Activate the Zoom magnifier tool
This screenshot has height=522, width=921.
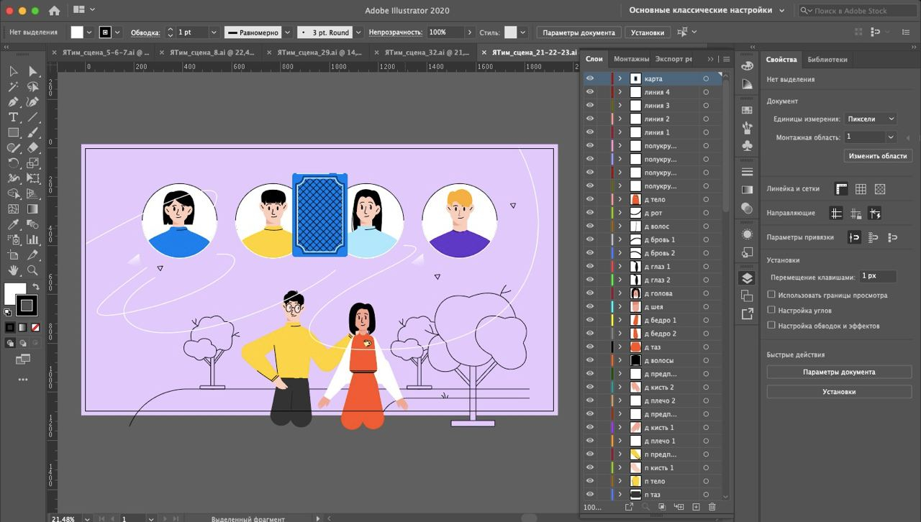point(32,270)
